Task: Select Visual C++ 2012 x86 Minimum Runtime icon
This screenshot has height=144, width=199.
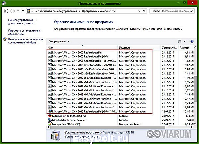Action: pos(50,90)
